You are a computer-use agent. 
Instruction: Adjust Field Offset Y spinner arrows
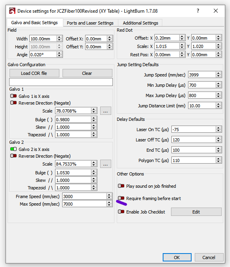coord(110,46)
